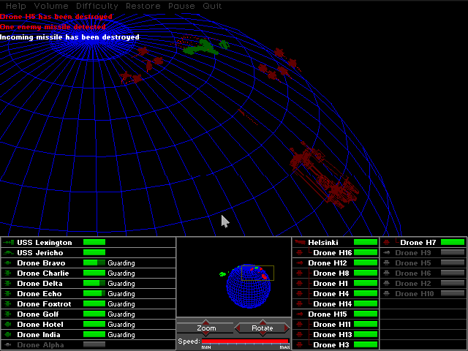The height and width of the screenshot is (351, 468).
Task: Click the 'Drone H12' name text
Action: [x=328, y=263]
